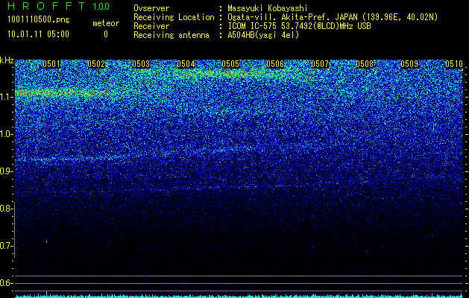Click the 0509 time marker
Viewport: 469px width, 298px height.
click(x=409, y=64)
